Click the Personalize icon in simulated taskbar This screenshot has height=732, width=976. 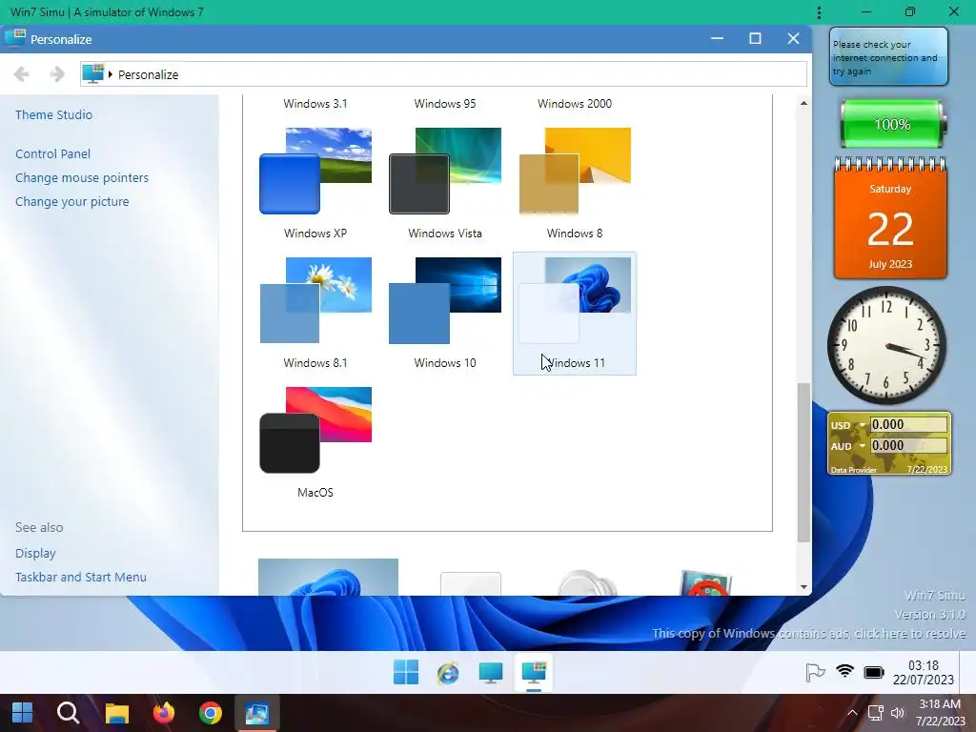click(534, 673)
